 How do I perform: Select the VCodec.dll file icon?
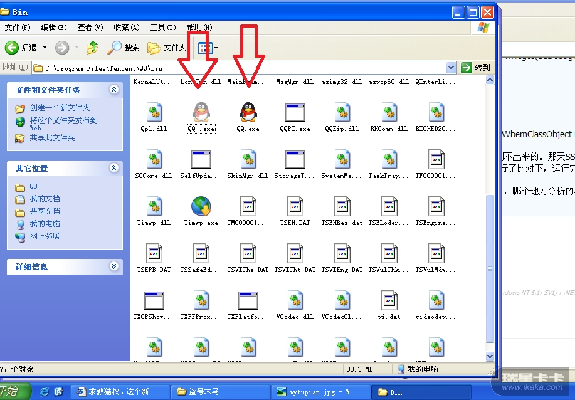pos(295,300)
